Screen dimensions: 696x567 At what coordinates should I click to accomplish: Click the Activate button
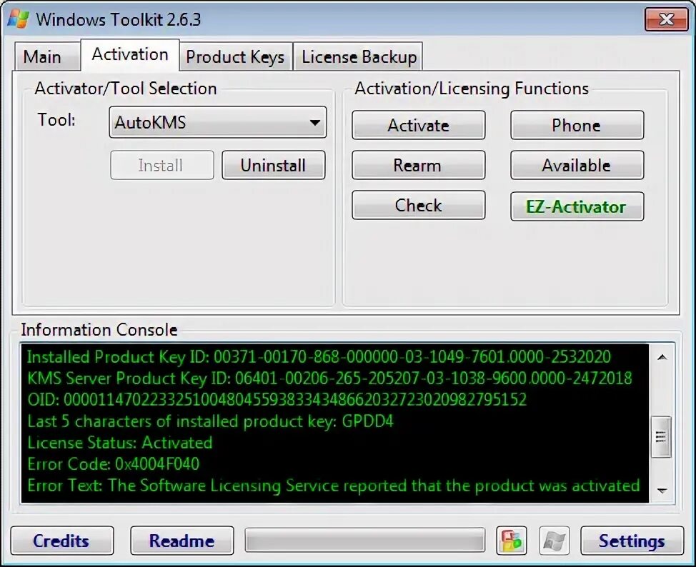coord(418,125)
